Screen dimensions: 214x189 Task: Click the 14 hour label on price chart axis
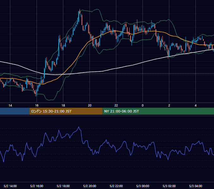10,106
